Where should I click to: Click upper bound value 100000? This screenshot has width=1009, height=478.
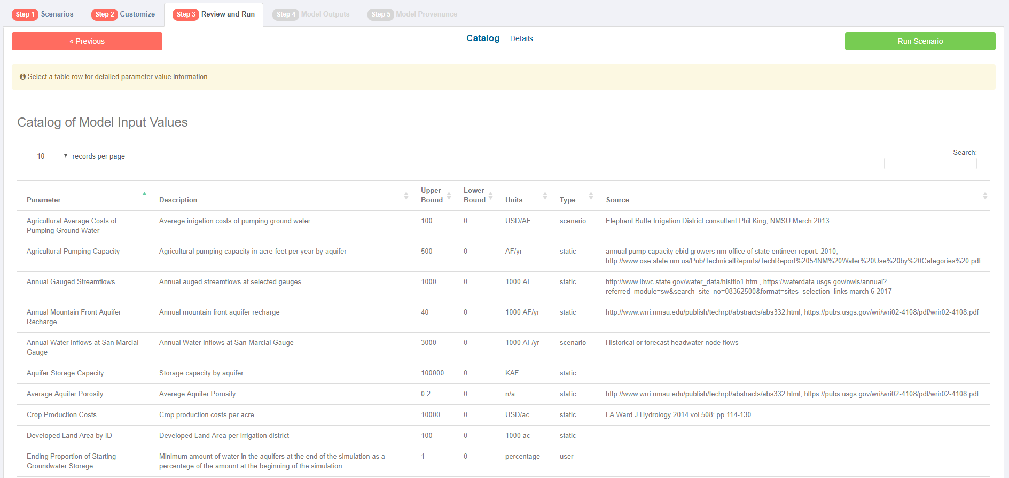pos(432,373)
